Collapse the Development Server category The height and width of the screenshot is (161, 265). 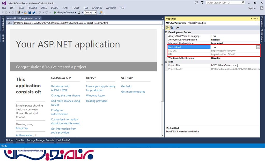[x=166, y=32]
